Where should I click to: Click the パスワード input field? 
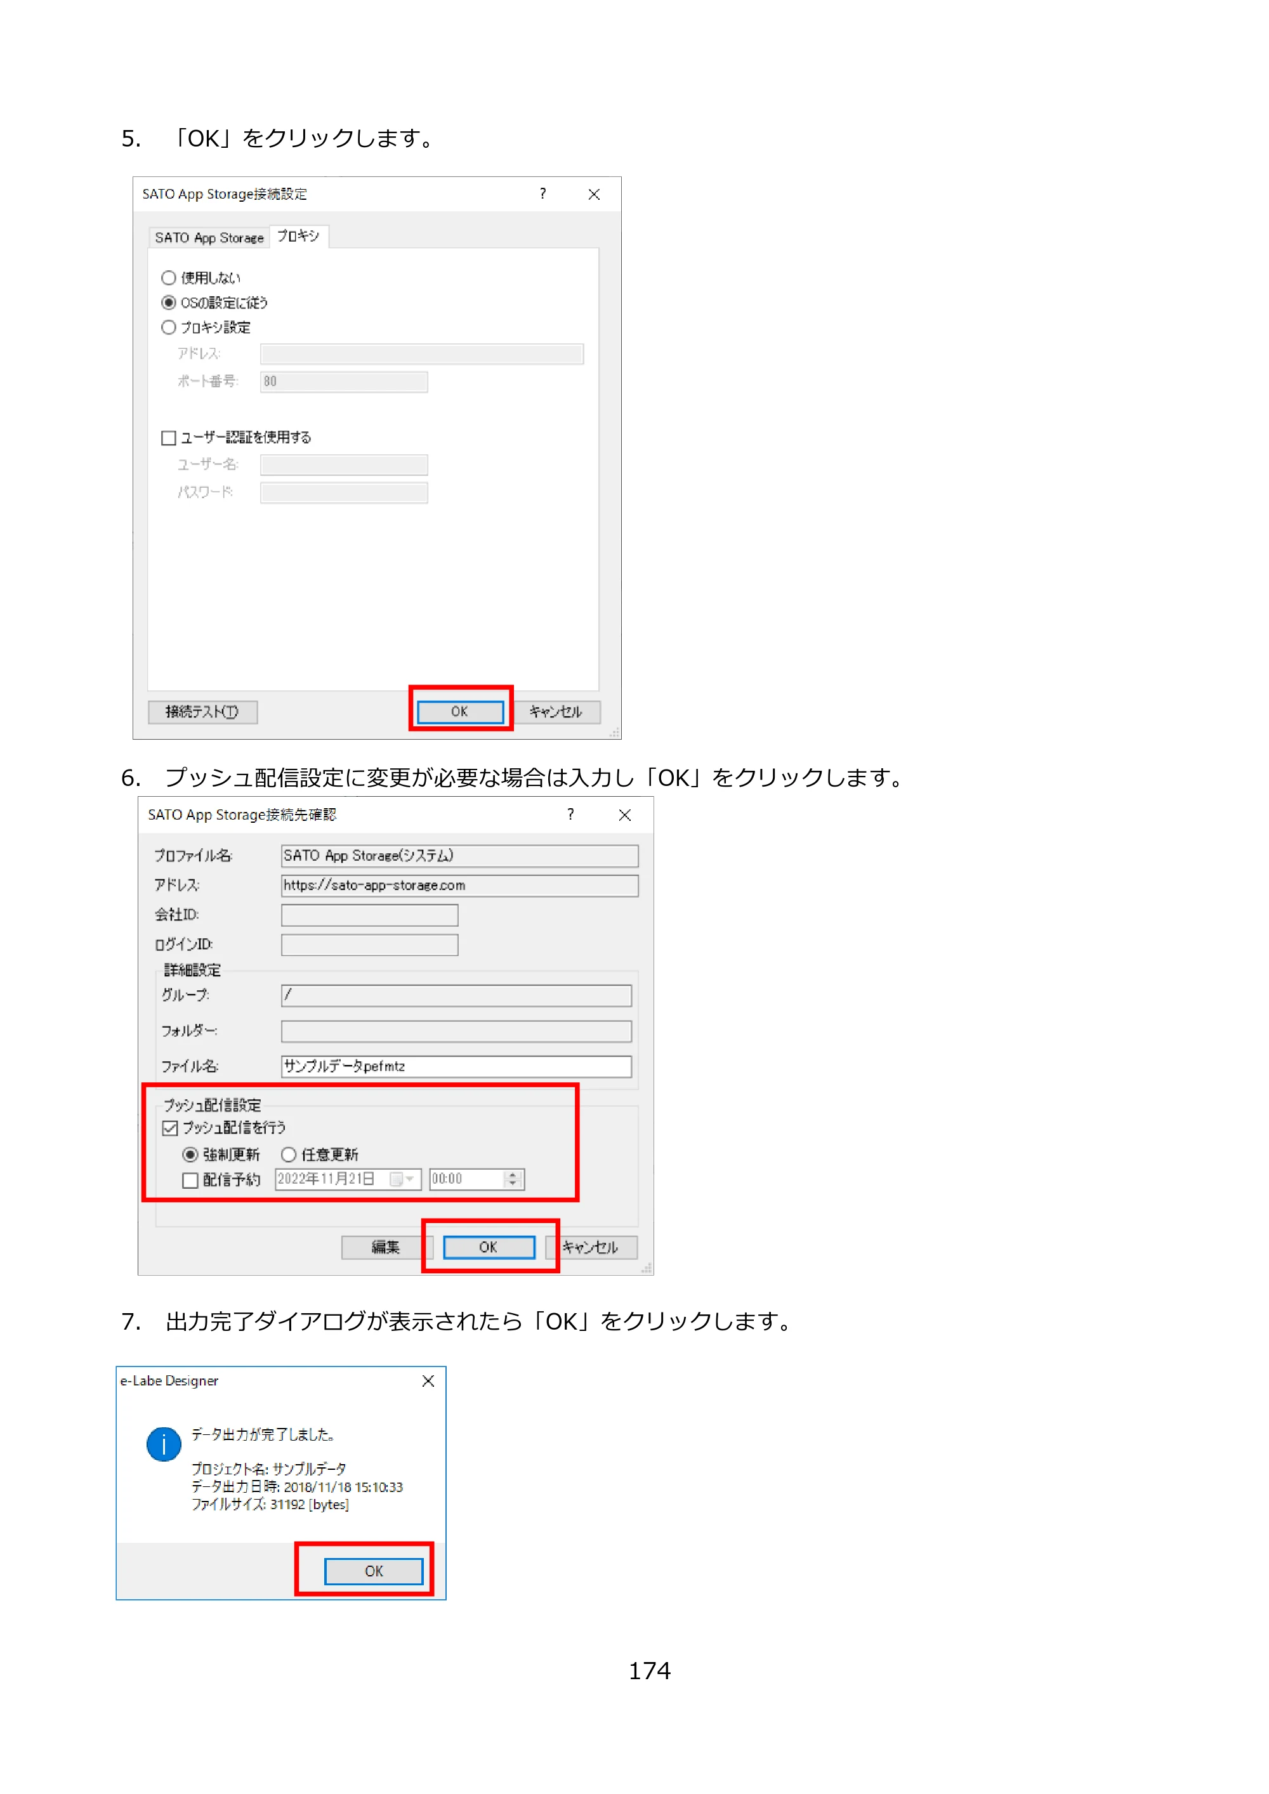click(344, 493)
